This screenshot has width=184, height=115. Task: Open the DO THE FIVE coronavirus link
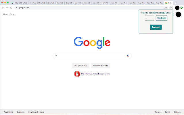click(x=96, y=74)
